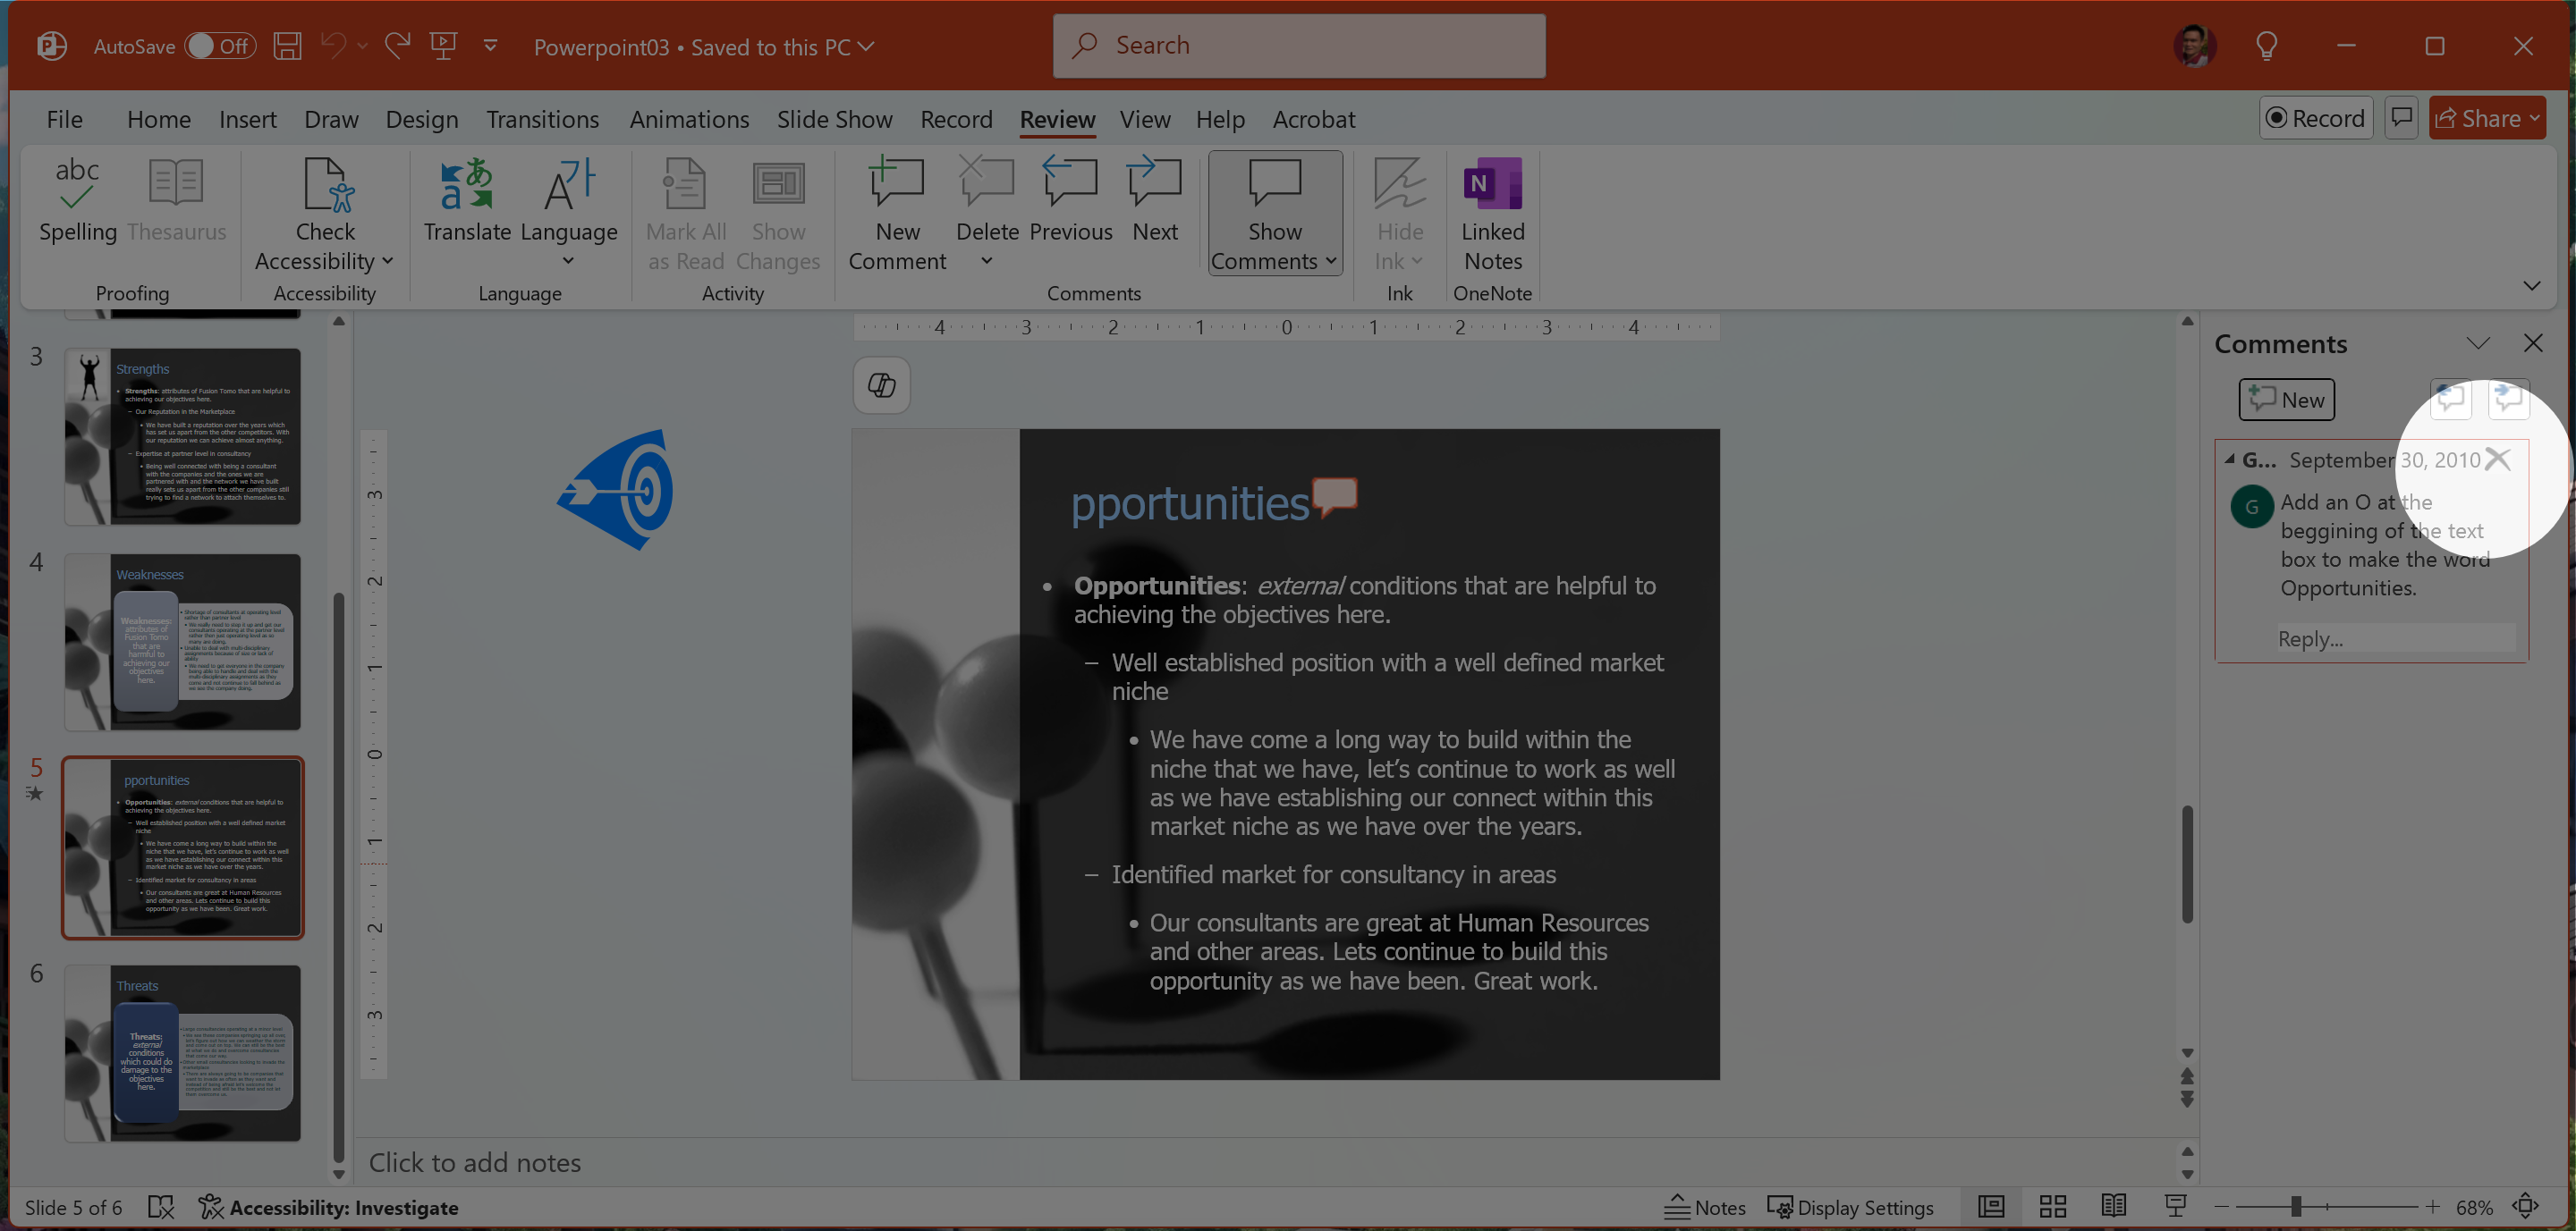The image size is (2576, 1231).
Task: Switch to Slide Sorter view
Action: [x=2052, y=1207]
